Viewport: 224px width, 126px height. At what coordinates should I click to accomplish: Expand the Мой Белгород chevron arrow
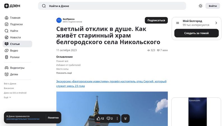(216, 23)
